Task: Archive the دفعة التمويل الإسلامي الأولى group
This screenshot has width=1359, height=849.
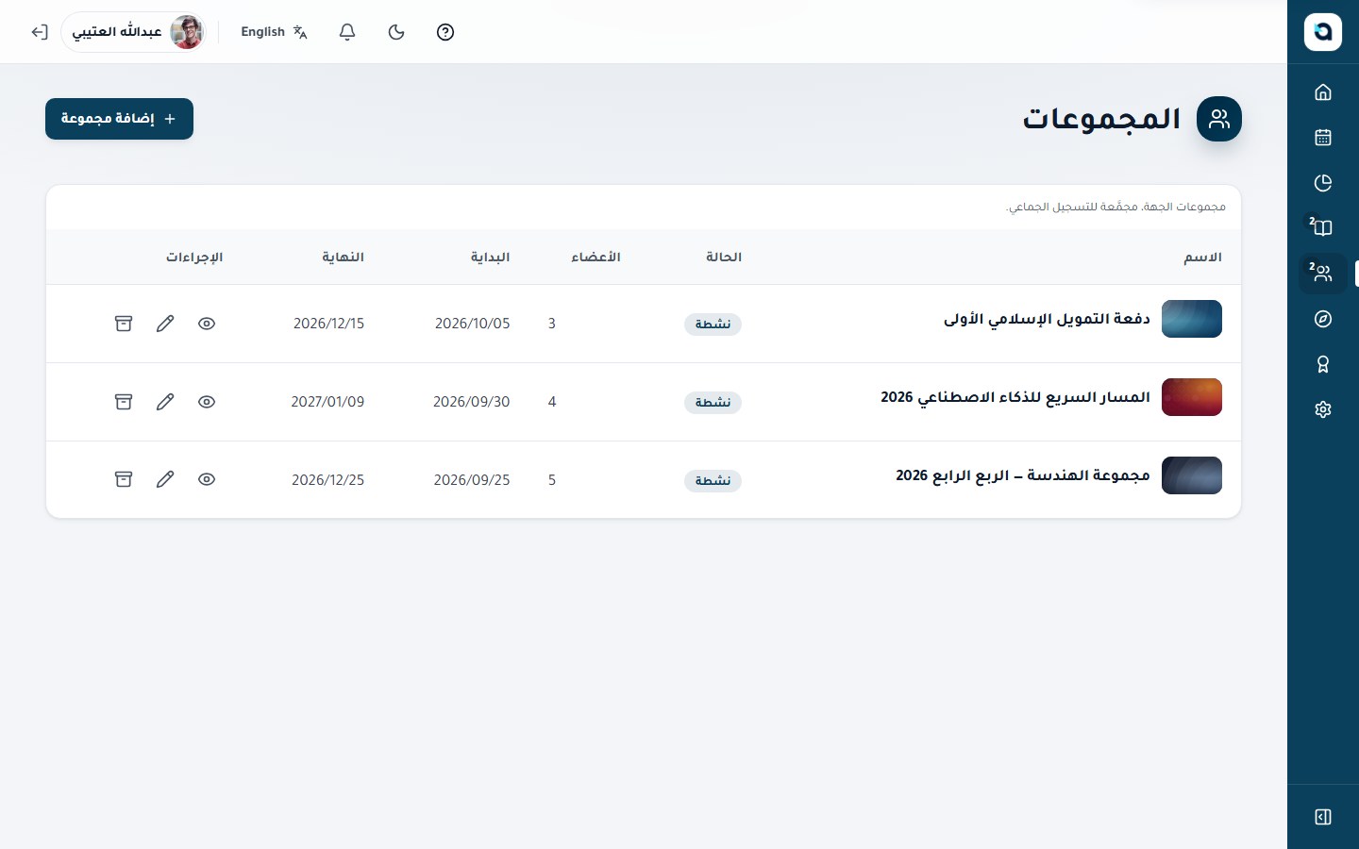Action: coord(124,324)
